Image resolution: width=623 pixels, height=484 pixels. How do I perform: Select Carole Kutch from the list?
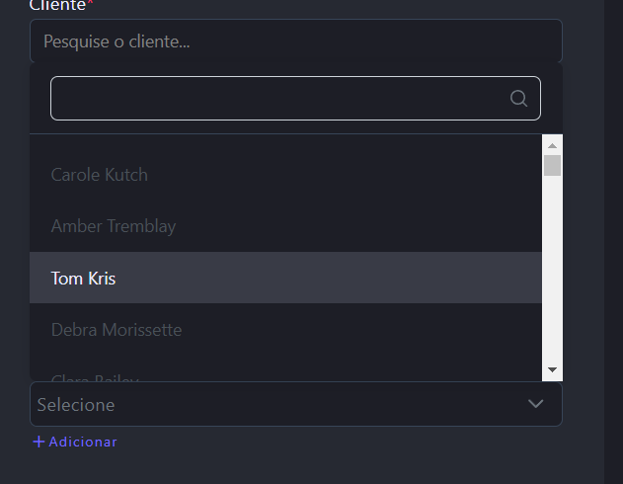[100, 175]
